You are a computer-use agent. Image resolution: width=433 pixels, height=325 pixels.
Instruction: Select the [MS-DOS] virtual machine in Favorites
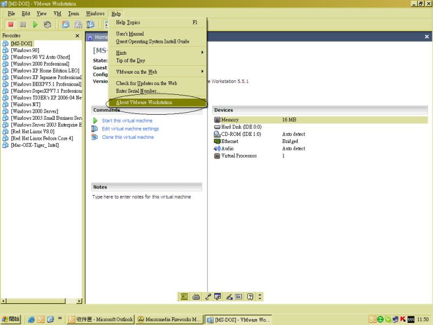(22, 43)
